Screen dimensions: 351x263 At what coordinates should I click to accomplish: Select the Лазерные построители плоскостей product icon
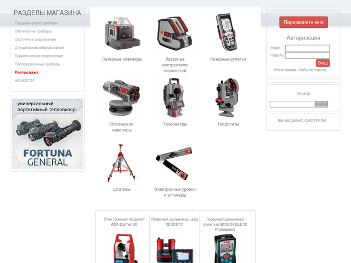(175, 33)
